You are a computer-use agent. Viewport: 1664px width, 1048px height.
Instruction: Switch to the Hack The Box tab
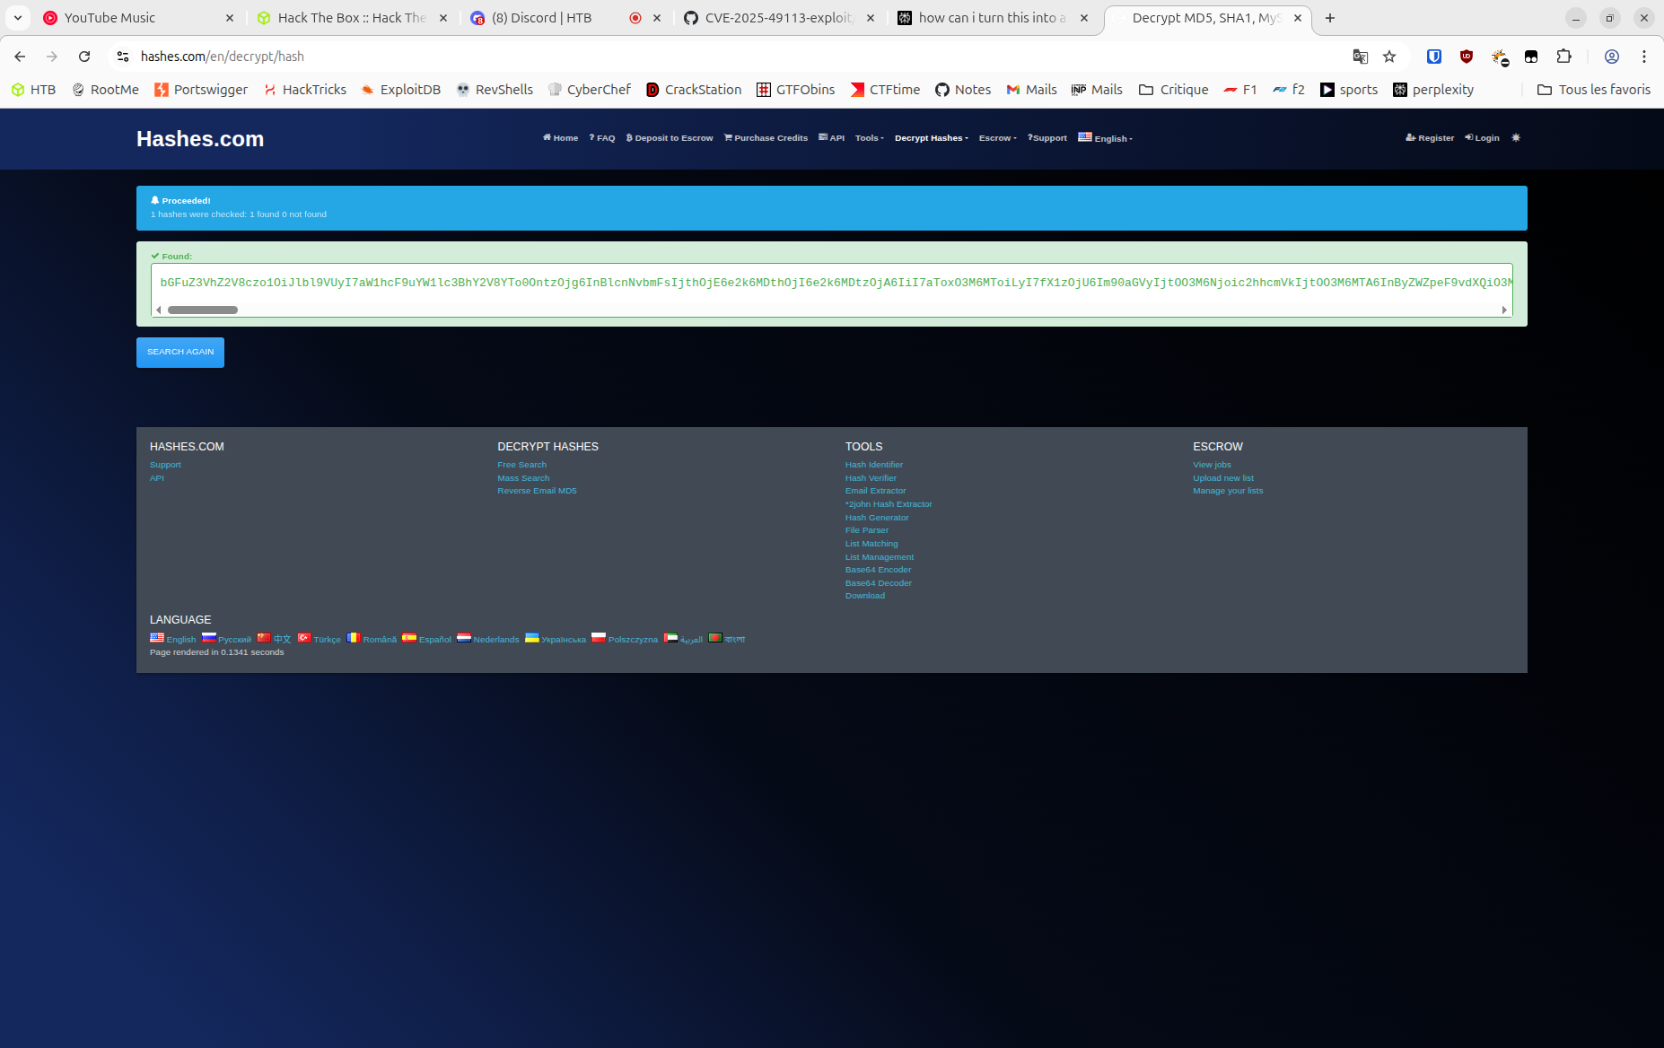(x=352, y=18)
